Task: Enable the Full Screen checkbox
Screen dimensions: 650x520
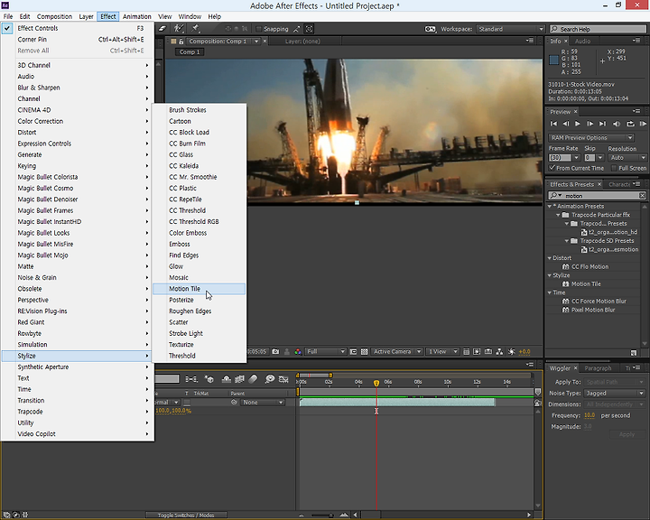Action: point(614,168)
